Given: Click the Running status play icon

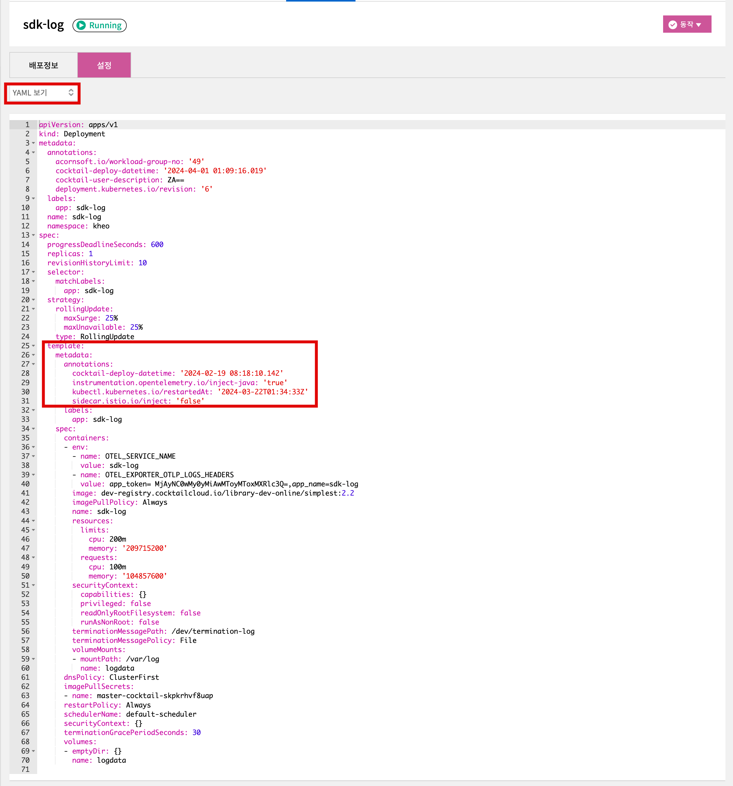Looking at the screenshot, I should click(x=81, y=25).
